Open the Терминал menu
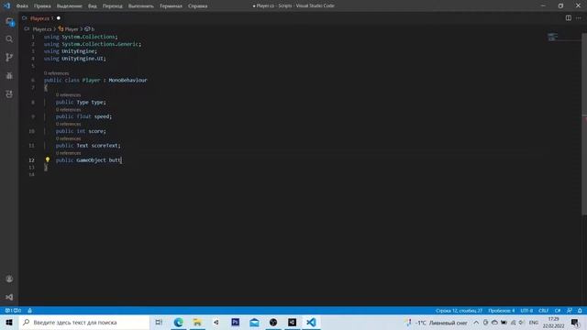This screenshot has height=330, width=587. pyautogui.click(x=171, y=6)
